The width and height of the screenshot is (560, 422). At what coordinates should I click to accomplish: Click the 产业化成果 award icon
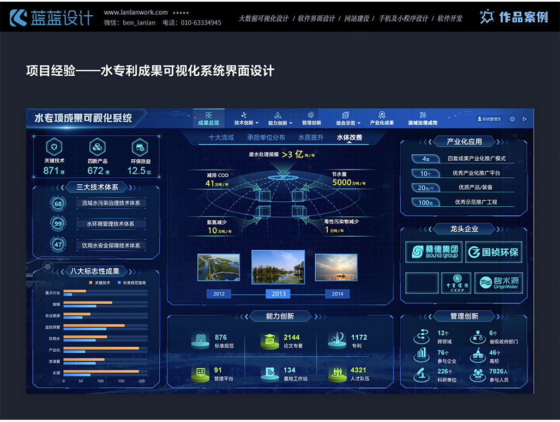(382, 115)
